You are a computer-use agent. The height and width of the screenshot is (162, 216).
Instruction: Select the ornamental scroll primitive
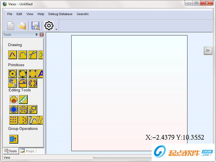13,83
